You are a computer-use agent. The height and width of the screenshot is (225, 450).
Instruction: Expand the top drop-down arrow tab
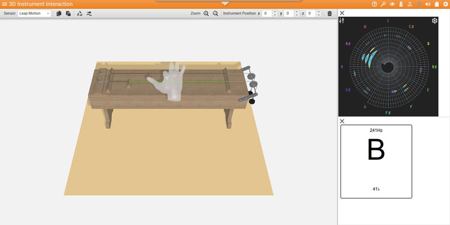click(225, 3)
